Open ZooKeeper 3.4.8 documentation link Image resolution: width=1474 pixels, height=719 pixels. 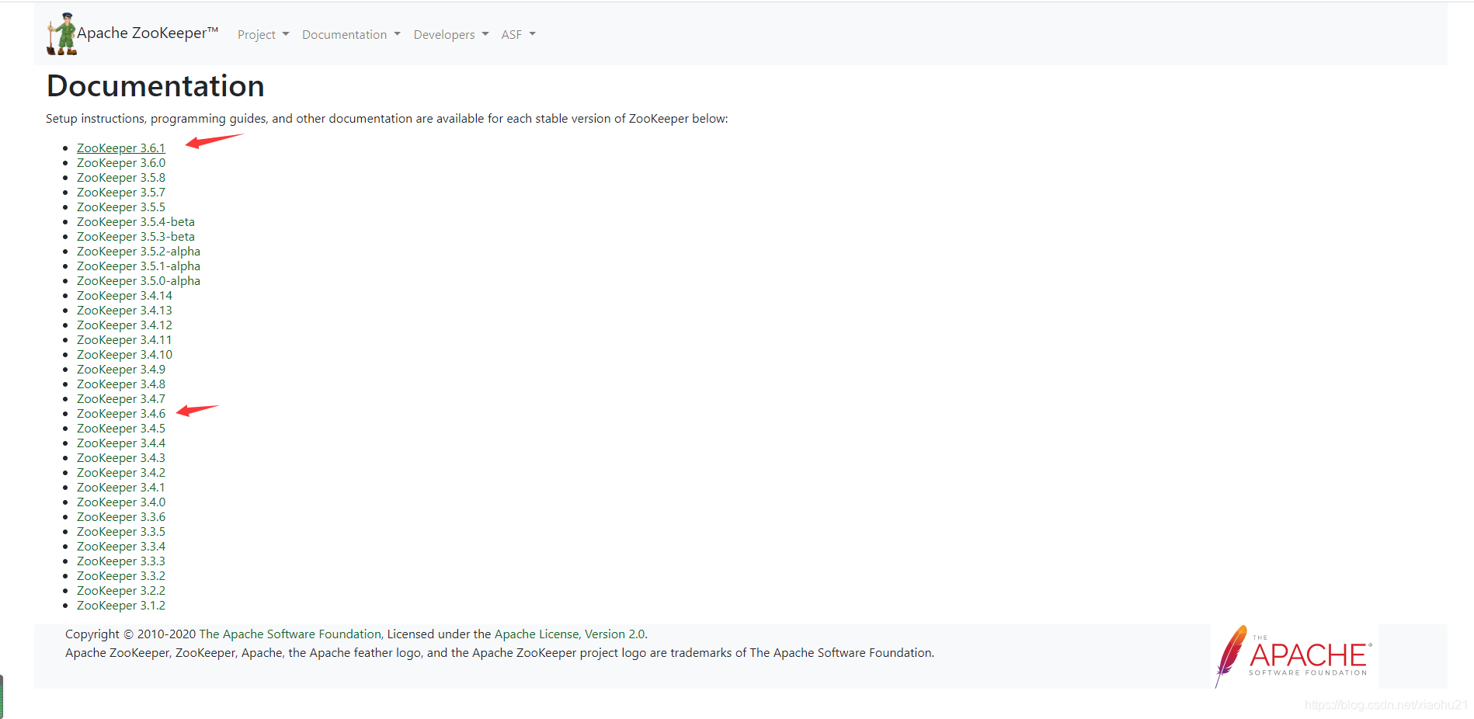tap(121, 384)
